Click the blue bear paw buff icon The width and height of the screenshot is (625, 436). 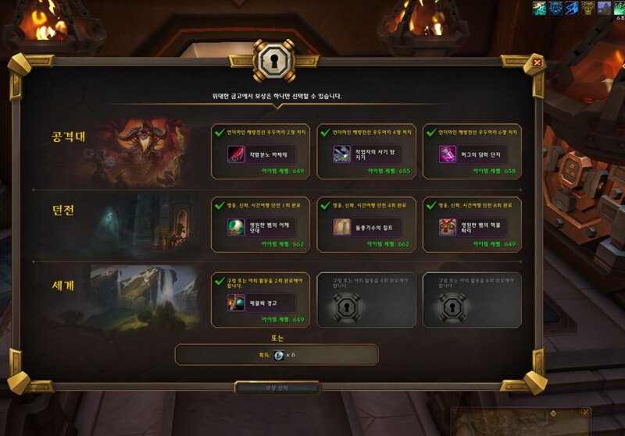pos(555,9)
